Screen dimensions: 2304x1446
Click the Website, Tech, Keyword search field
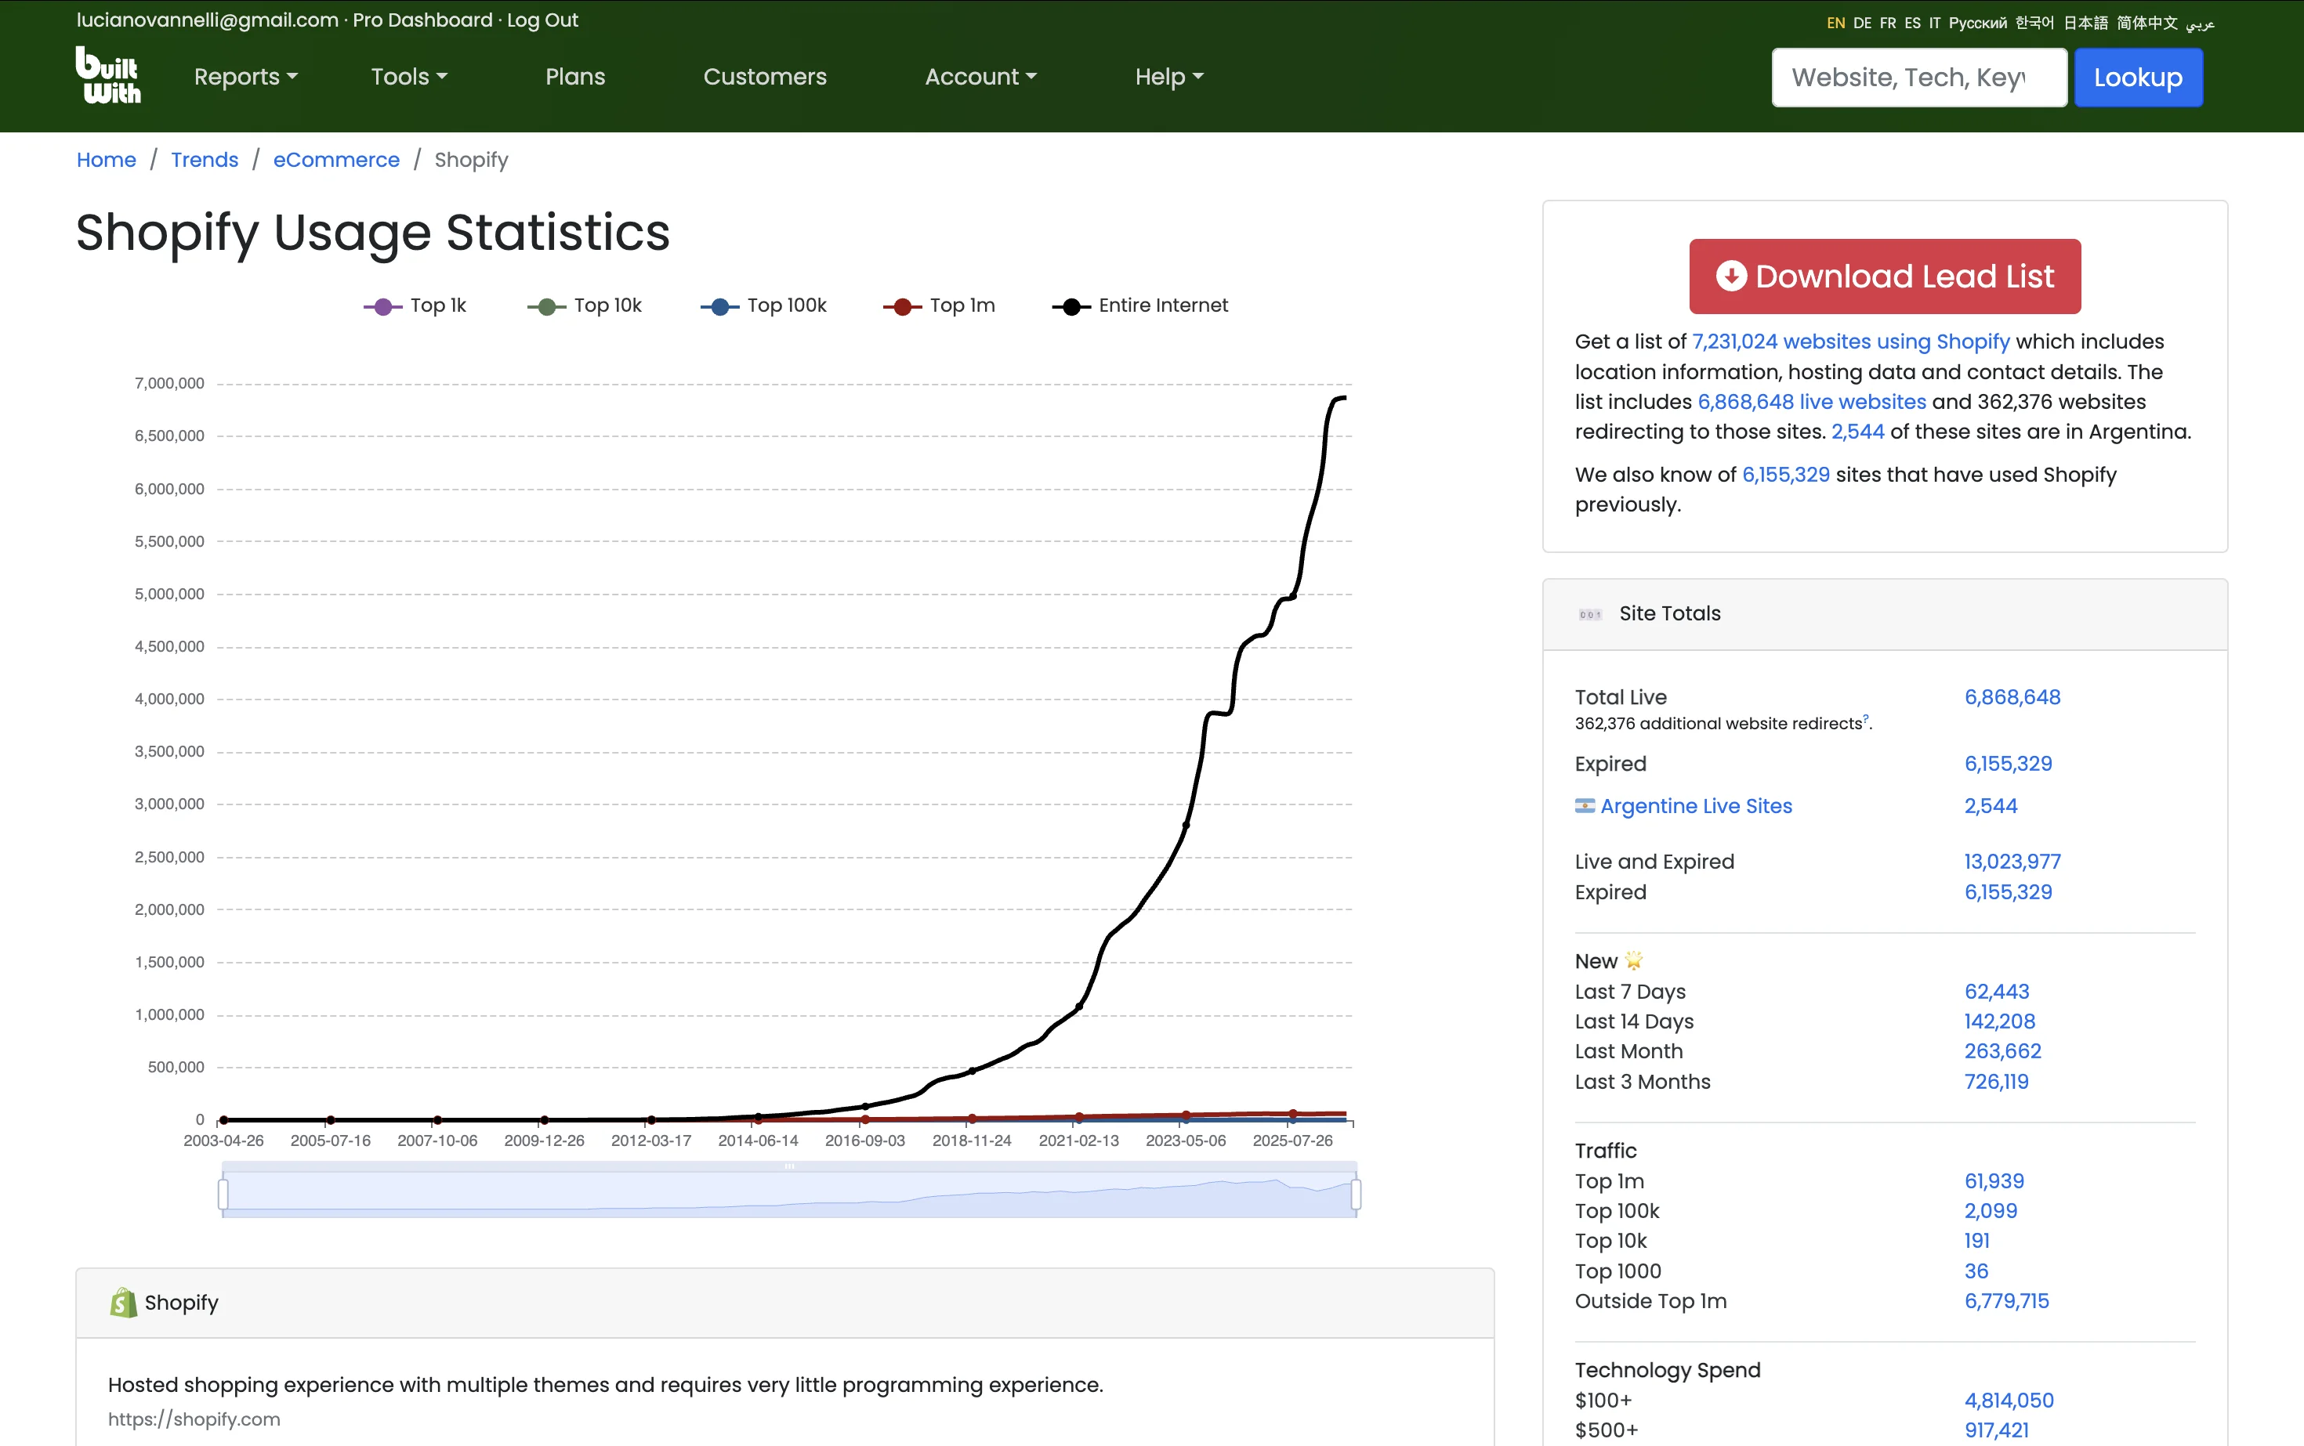point(1918,78)
